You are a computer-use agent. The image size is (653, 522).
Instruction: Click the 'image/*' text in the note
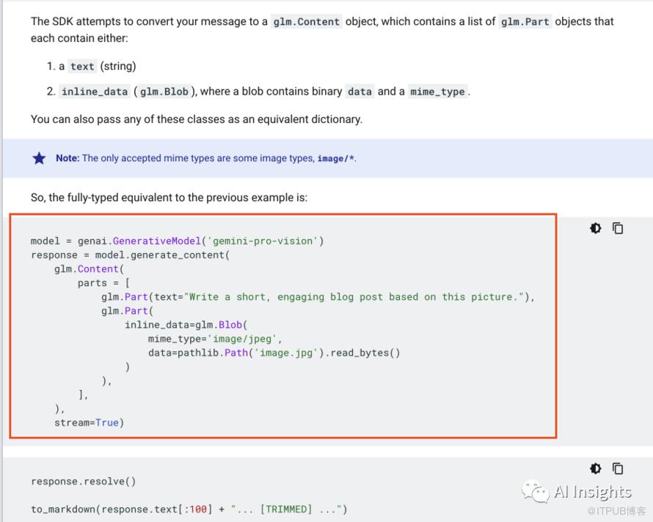[335, 158]
